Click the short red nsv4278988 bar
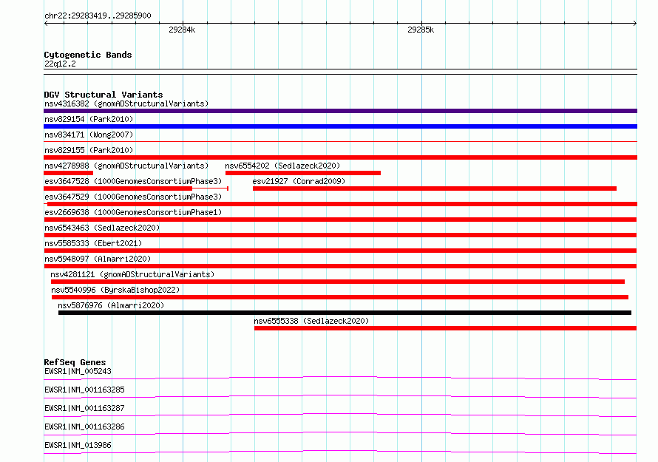The width and height of the screenshot is (658, 462). pos(69,173)
